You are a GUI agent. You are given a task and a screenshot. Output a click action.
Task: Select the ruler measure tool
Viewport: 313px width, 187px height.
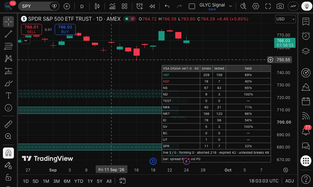point(8,124)
